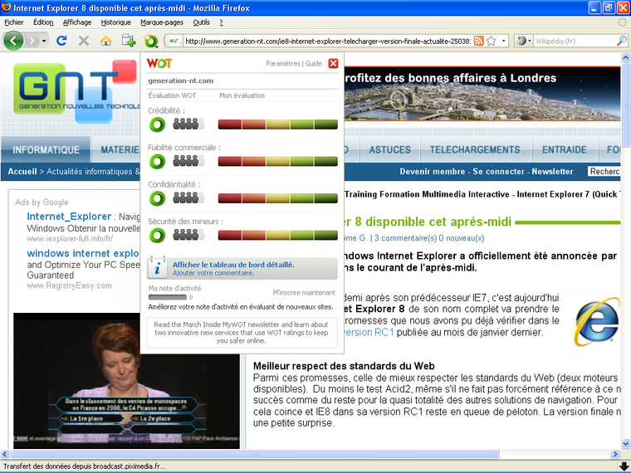Subscribe via the orange RSS feed icon

(x=478, y=41)
